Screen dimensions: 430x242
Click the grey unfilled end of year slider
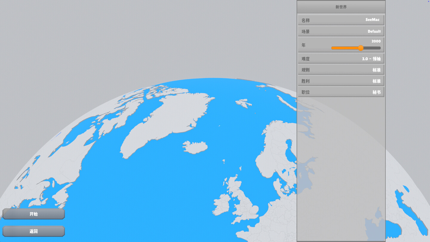point(372,48)
